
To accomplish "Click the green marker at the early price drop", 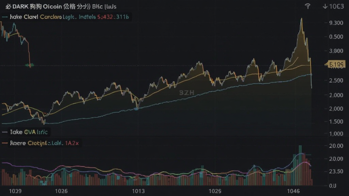I will [x=30, y=65].
